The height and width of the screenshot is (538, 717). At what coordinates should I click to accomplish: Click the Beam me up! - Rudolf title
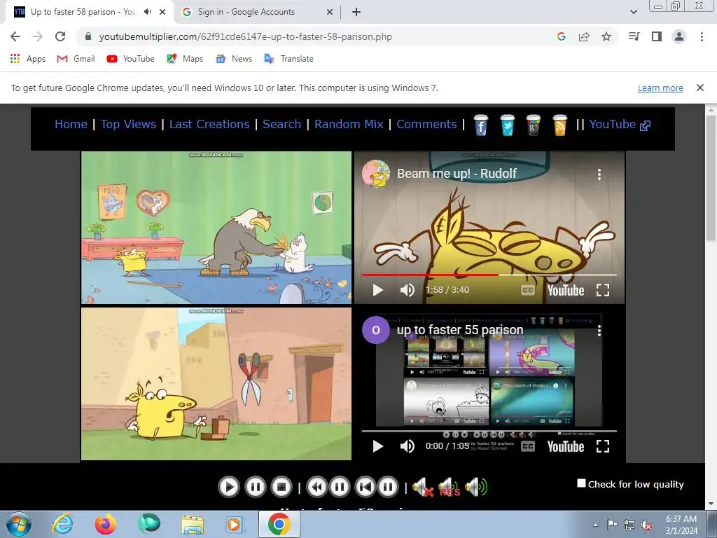457,174
